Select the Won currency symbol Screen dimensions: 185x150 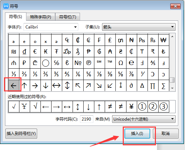point(164,40)
